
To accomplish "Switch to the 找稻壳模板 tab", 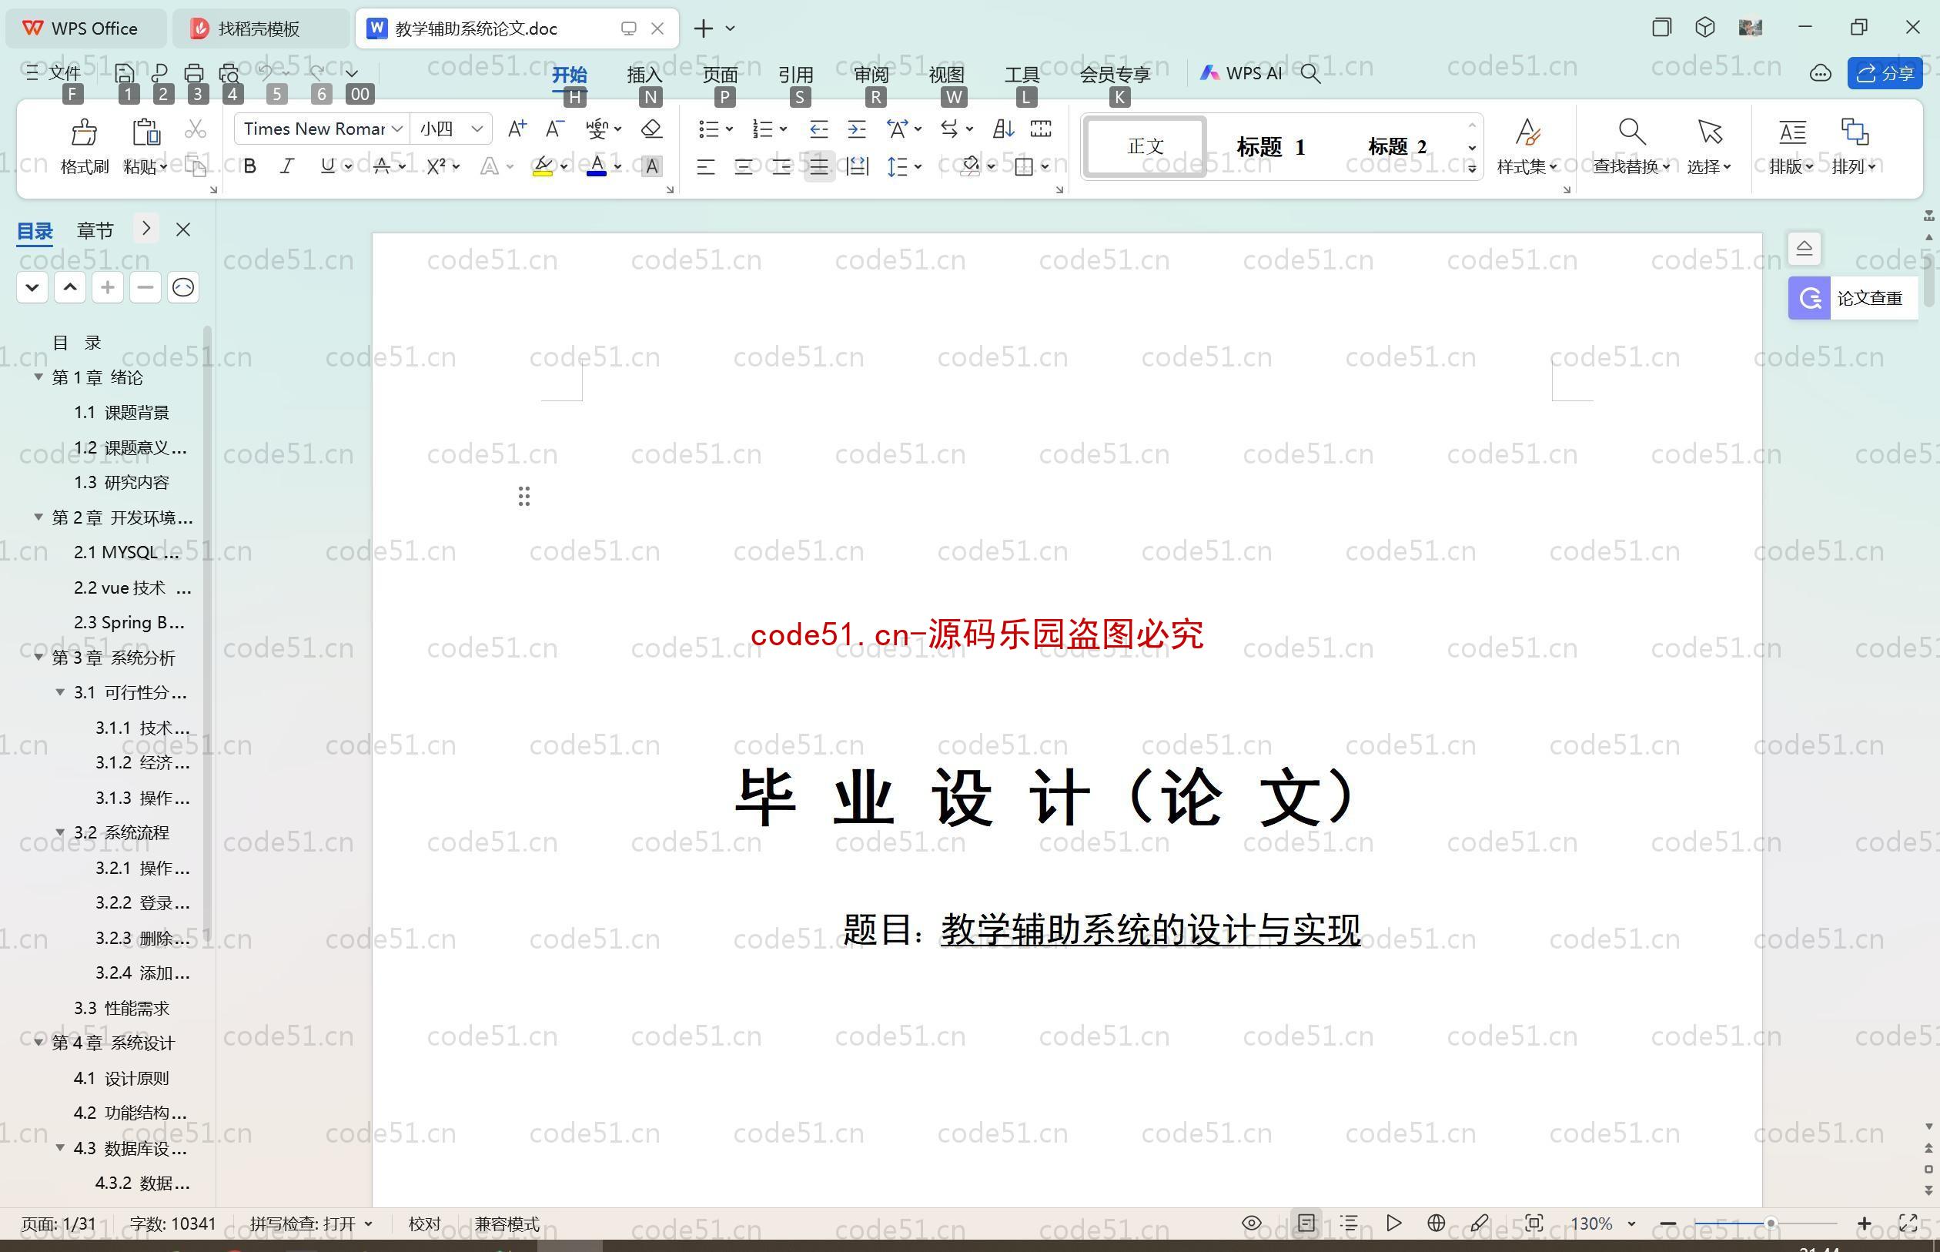I will pyautogui.click(x=259, y=28).
